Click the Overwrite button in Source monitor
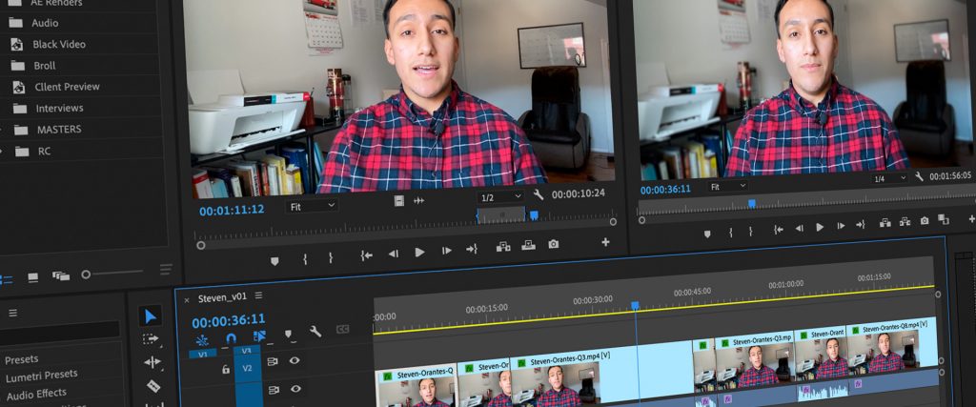The width and height of the screenshot is (976, 407). pos(528,245)
